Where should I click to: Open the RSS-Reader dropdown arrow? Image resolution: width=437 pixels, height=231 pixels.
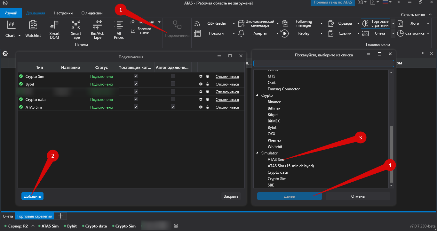point(234,23)
